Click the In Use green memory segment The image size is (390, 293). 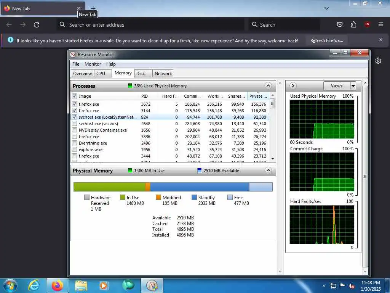coord(109,187)
